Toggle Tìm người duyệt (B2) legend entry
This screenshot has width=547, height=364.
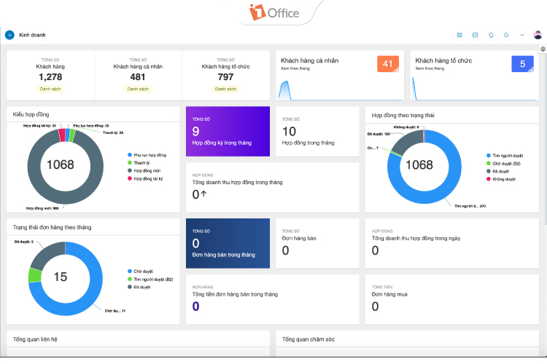coord(150,279)
